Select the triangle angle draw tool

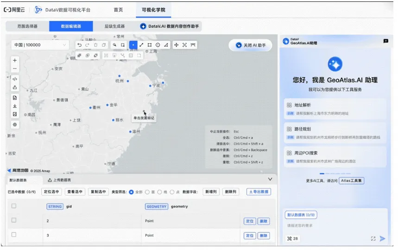pos(166,45)
